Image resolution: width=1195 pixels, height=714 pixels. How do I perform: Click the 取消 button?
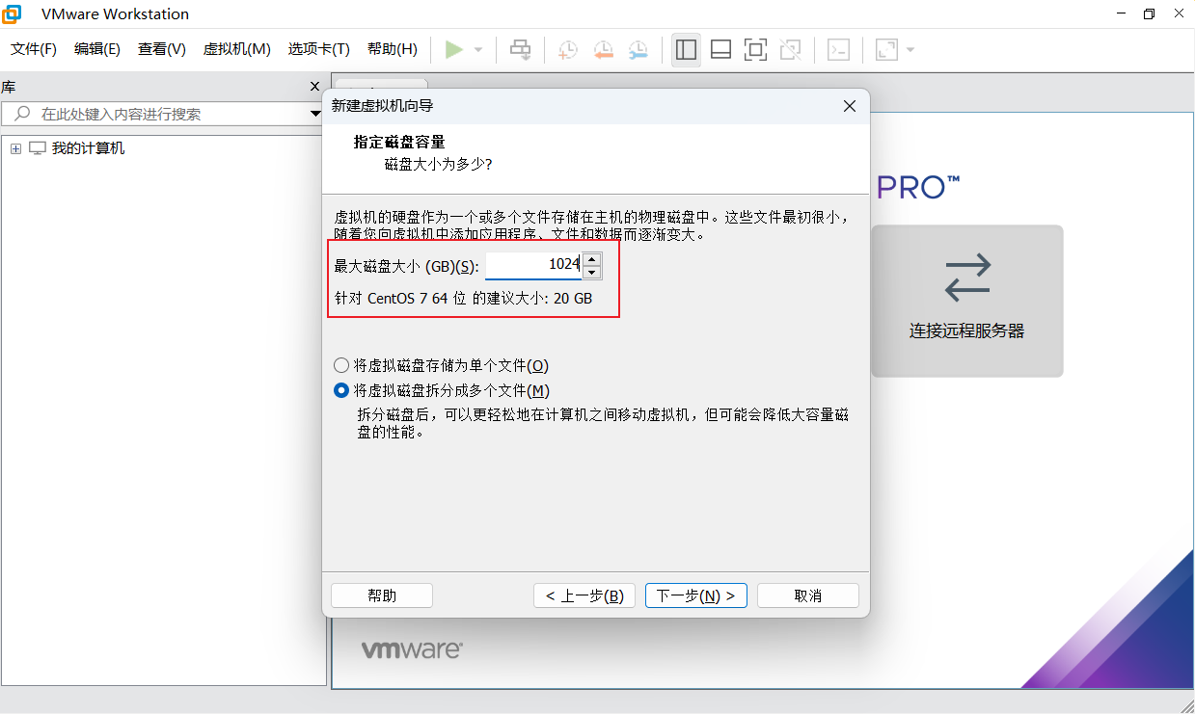click(x=808, y=595)
